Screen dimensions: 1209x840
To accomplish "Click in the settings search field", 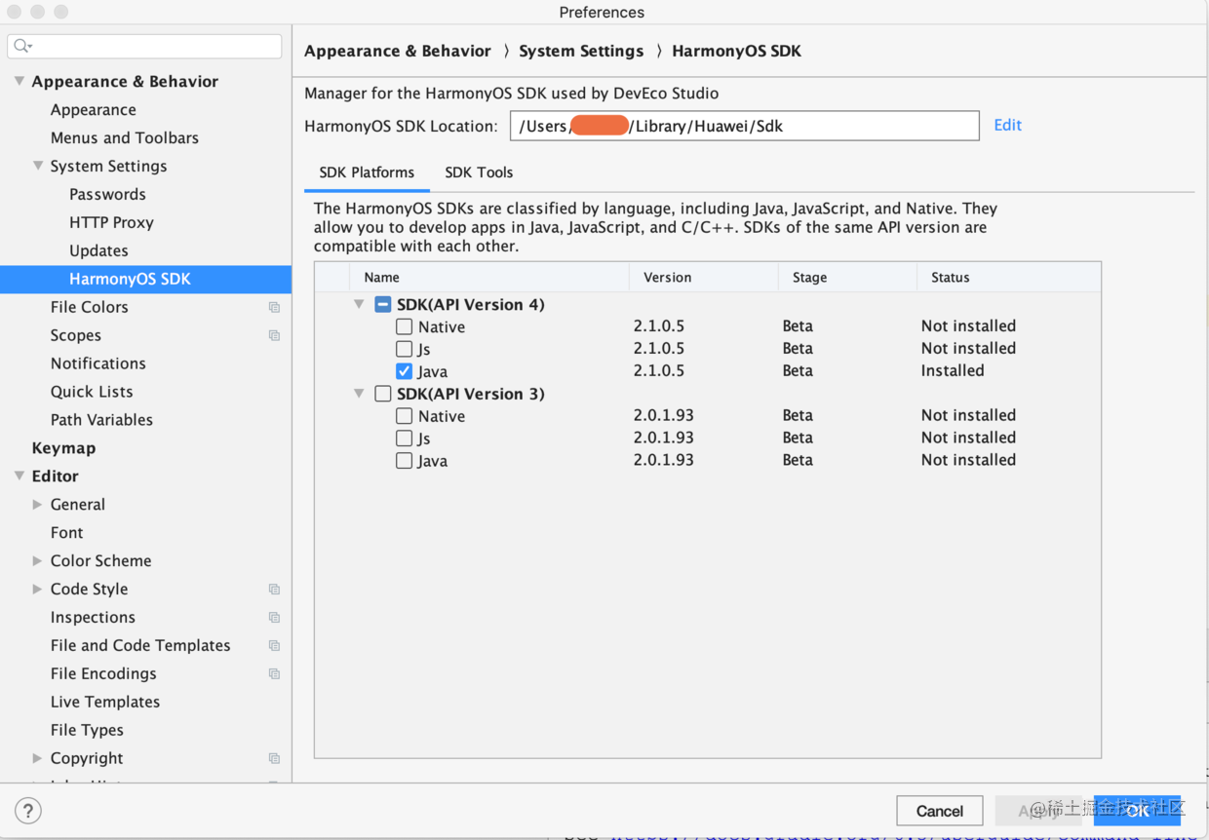I will coord(144,46).
